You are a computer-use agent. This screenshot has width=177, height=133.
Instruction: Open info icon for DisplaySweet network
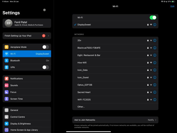click(155, 25)
